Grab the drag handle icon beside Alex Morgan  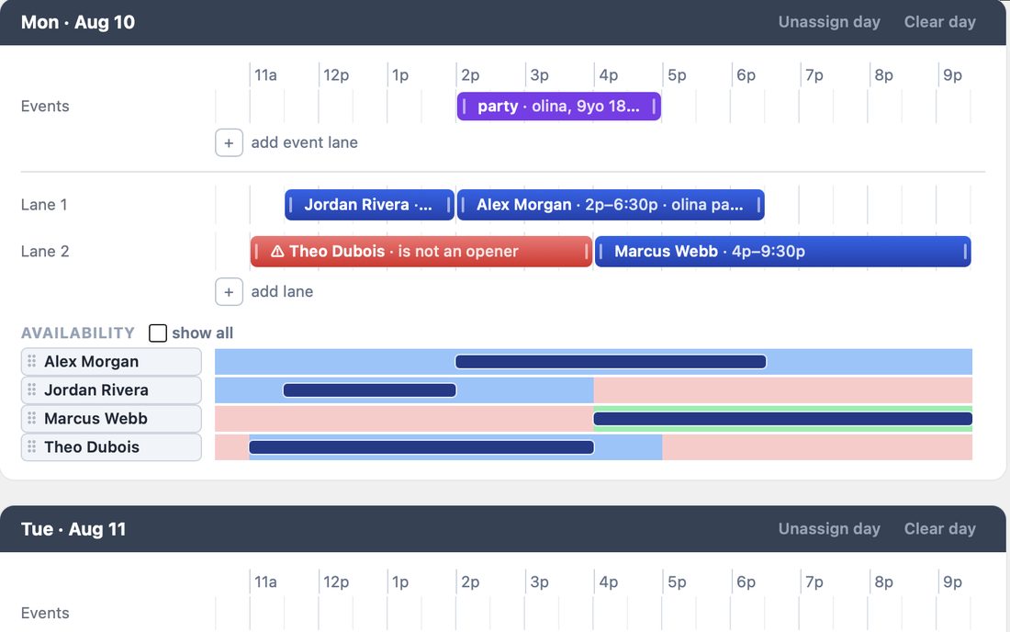pos(31,361)
